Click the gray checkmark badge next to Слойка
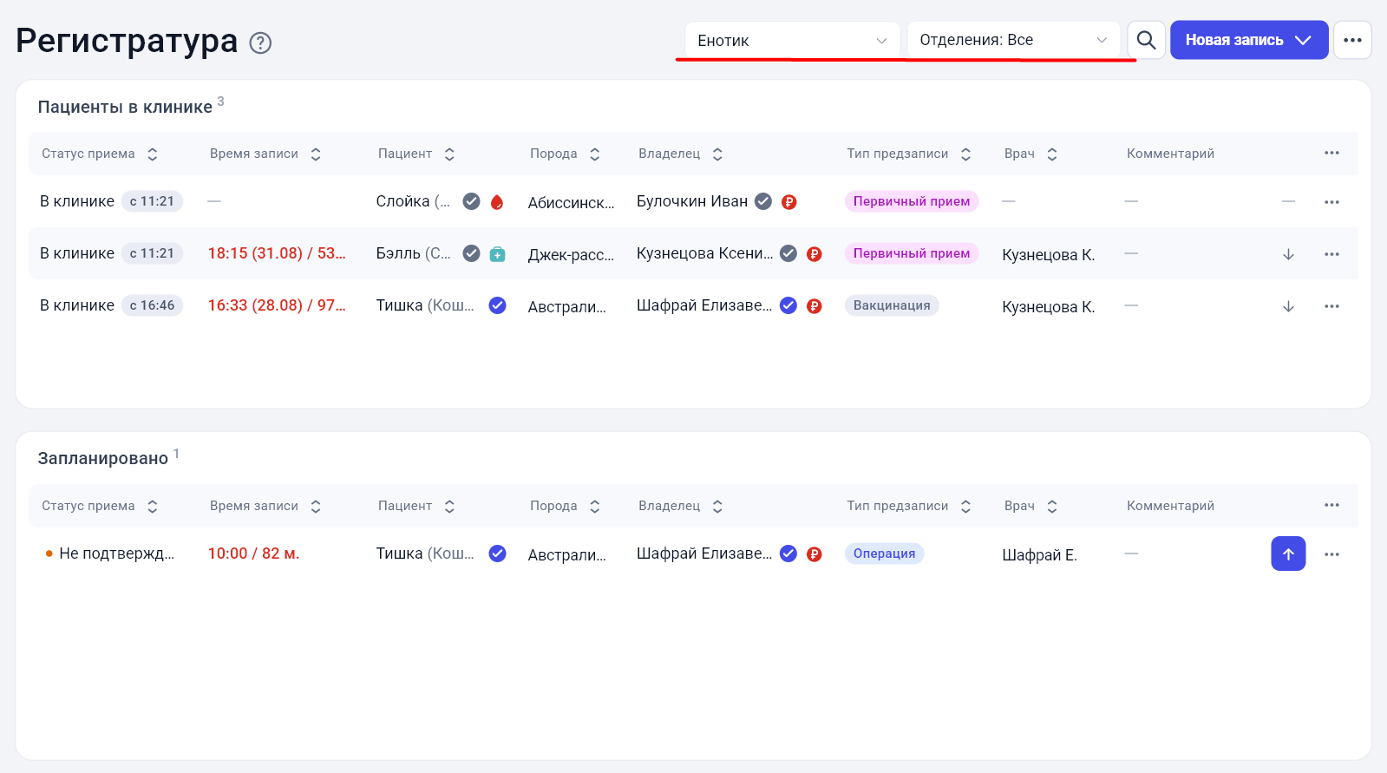 click(x=471, y=201)
